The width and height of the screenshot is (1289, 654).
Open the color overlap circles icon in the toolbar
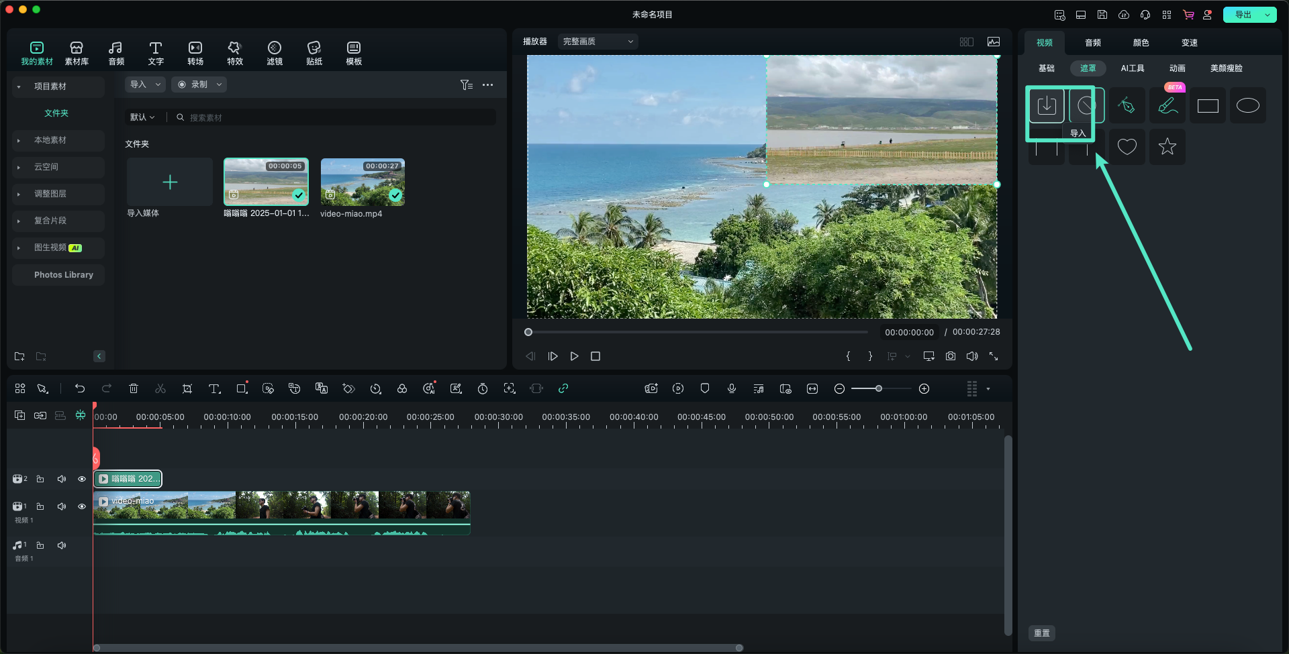pyautogui.click(x=402, y=388)
